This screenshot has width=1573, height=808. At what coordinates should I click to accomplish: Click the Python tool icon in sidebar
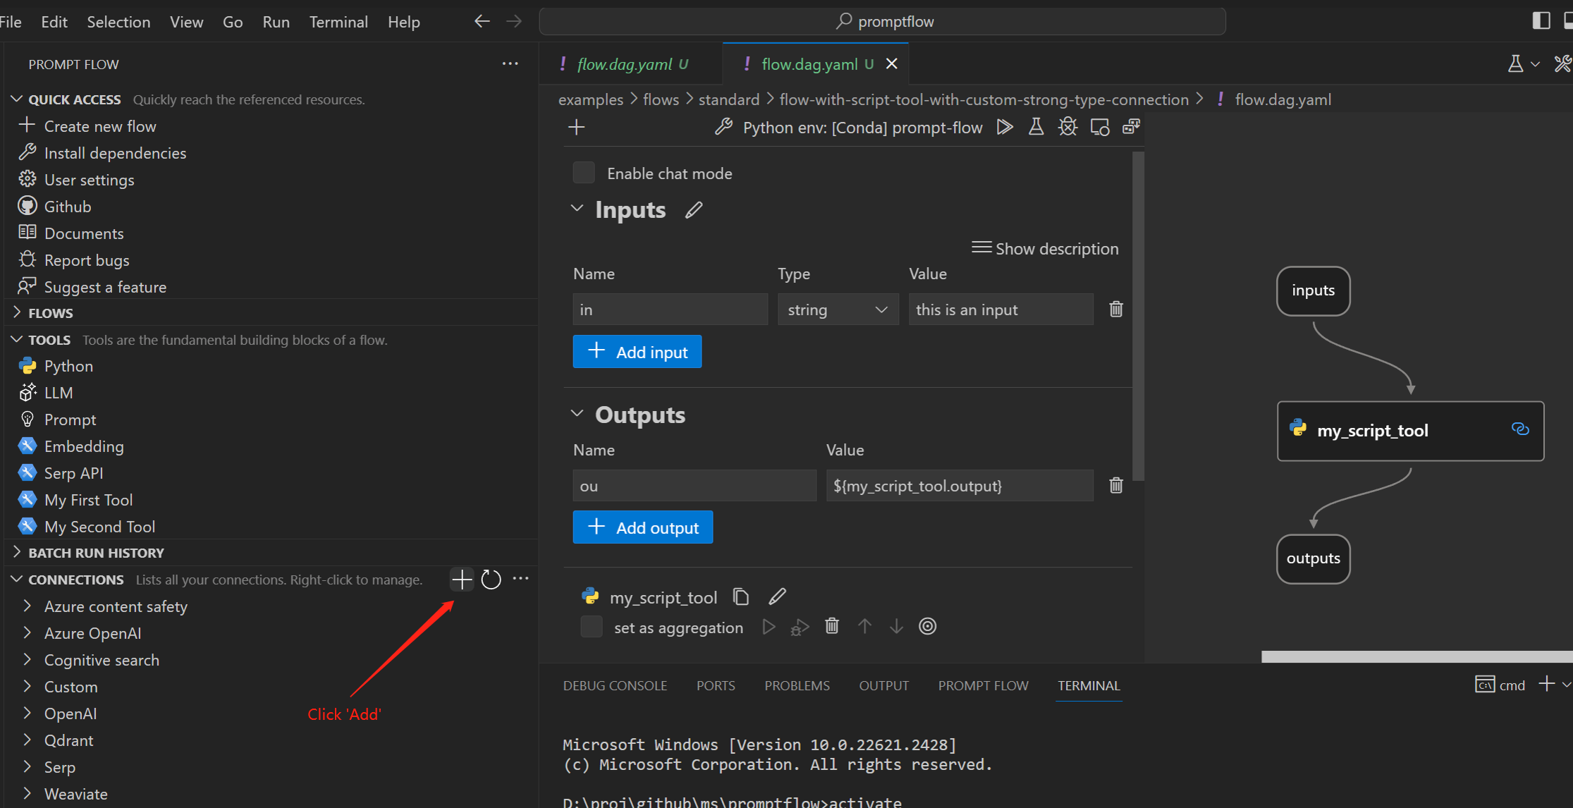[x=27, y=366]
